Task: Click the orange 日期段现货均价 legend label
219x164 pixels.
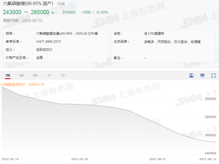Action: click(x=23, y=85)
